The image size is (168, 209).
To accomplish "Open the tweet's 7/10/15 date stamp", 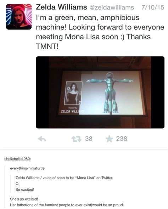I will click(x=153, y=7).
